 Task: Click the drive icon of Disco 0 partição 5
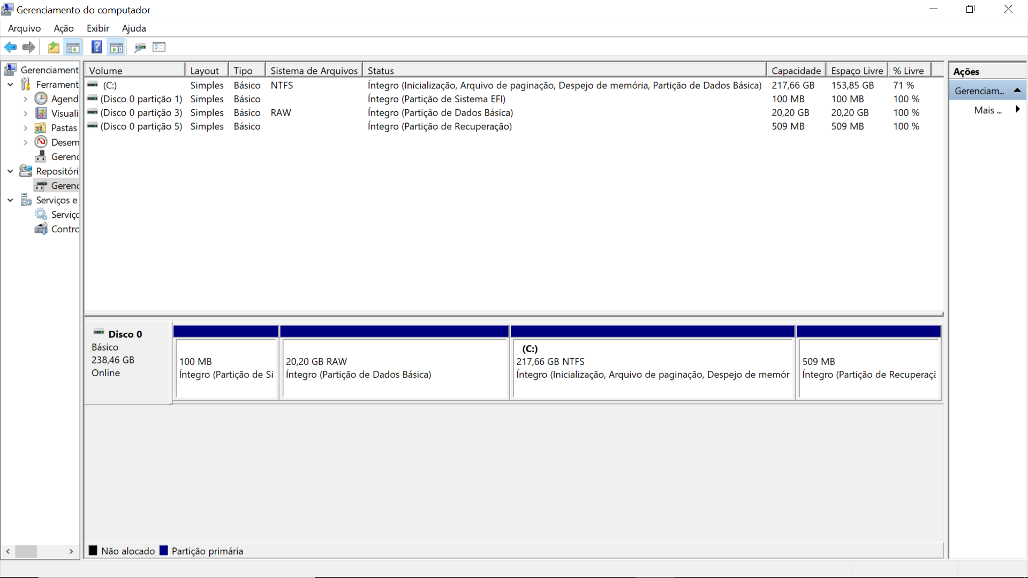click(x=93, y=126)
